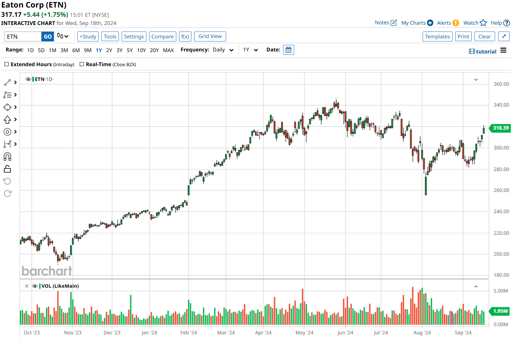Click the lock drawings icon

7,169
